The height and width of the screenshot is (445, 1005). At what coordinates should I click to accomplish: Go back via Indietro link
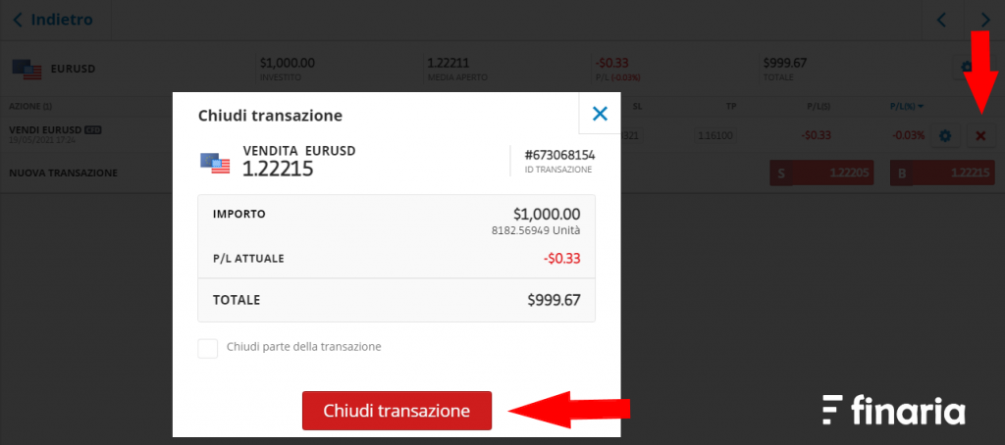pyautogui.click(x=53, y=20)
